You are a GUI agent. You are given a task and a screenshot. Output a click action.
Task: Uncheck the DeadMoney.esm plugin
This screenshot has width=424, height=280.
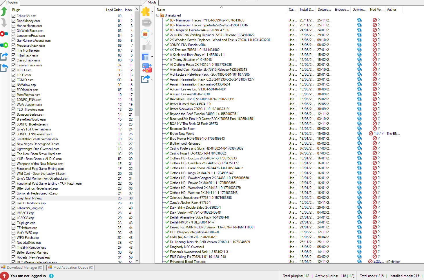point(14,21)
